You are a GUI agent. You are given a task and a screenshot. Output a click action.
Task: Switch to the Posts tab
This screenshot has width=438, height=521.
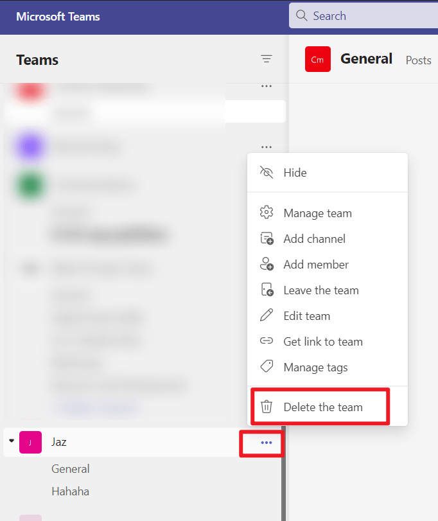pyautogui.click(x=418, y=60)
